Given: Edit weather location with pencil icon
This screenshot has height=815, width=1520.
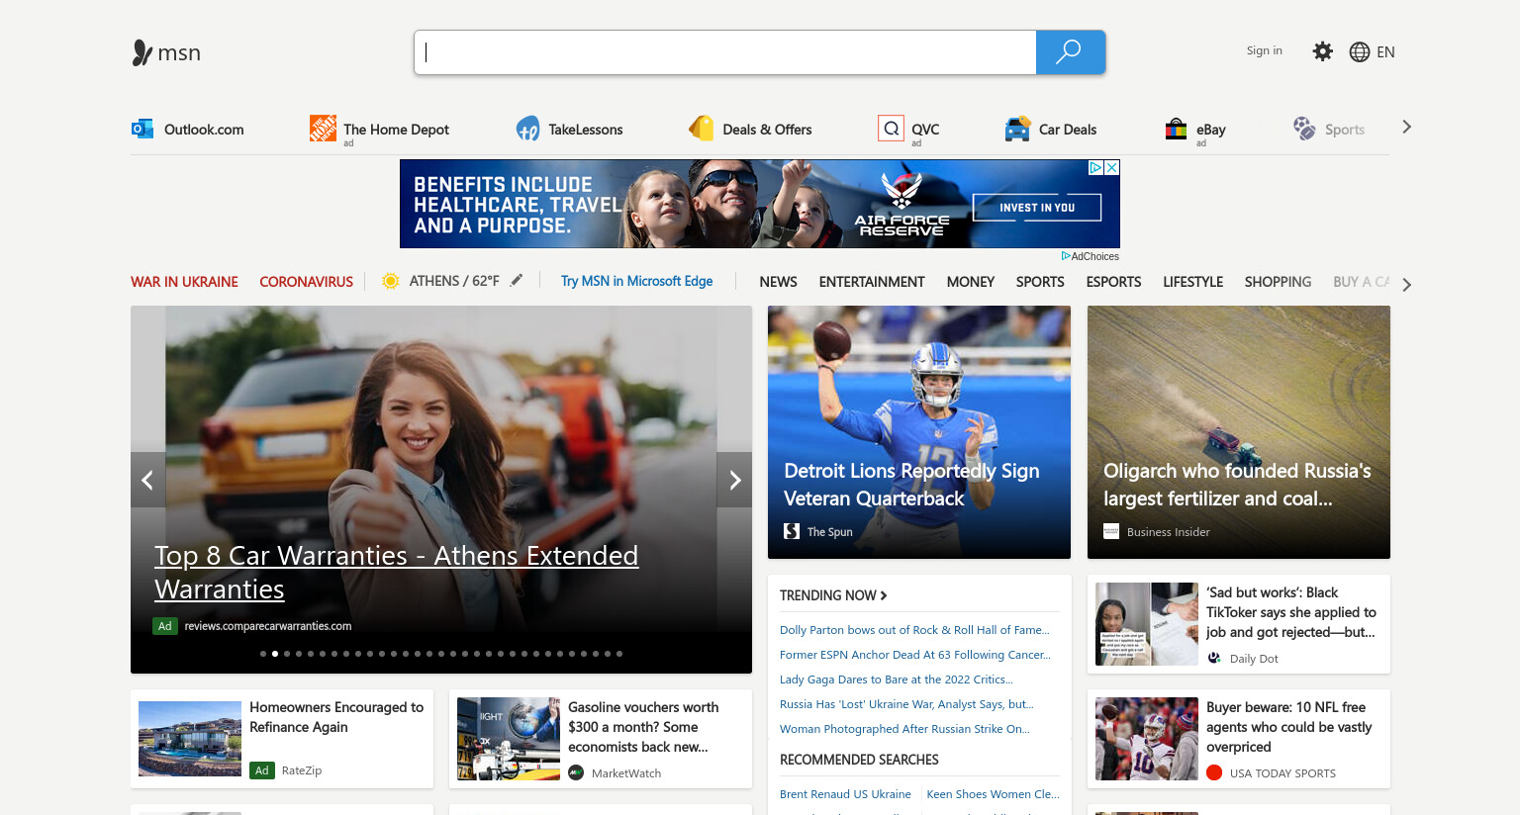Looking at the screenshot, I should click(517, 281).
